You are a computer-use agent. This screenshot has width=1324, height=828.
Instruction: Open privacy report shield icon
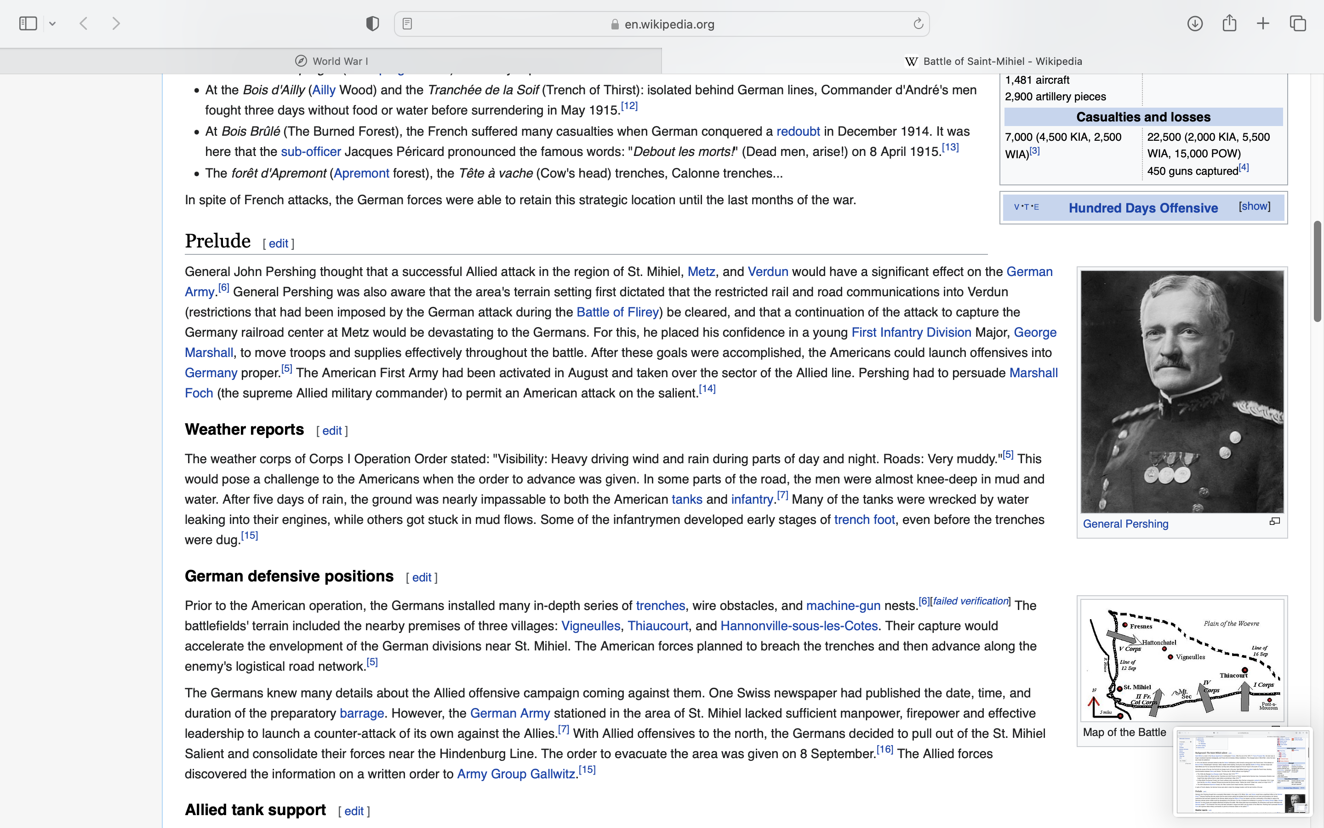pyautogui.click(x=372, y=23)
